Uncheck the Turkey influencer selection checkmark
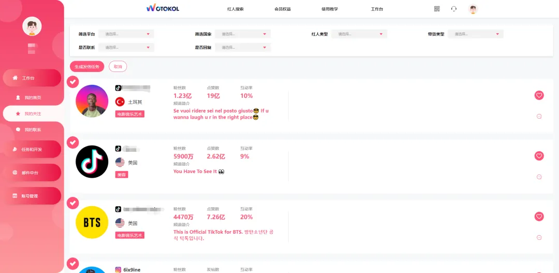The height and width of the screenshot is (273, 559). click(73, 82)
